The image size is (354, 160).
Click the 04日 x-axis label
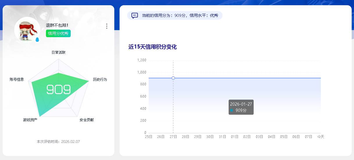[272, 137]
